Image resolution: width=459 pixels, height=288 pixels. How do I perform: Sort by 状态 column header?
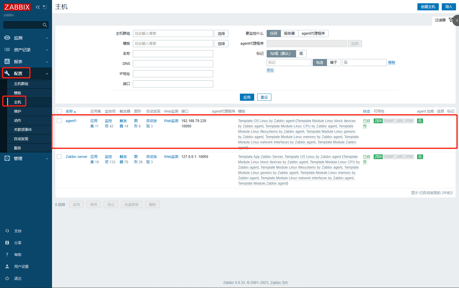click(x=367, y=111)
